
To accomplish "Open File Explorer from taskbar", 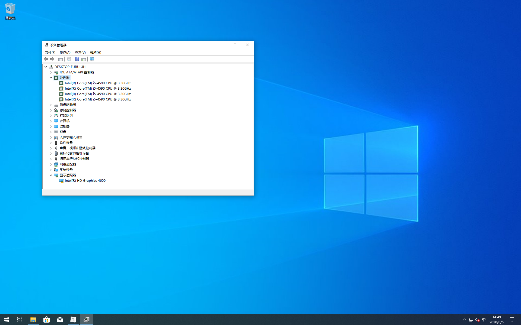I will [x=33, y=320].
